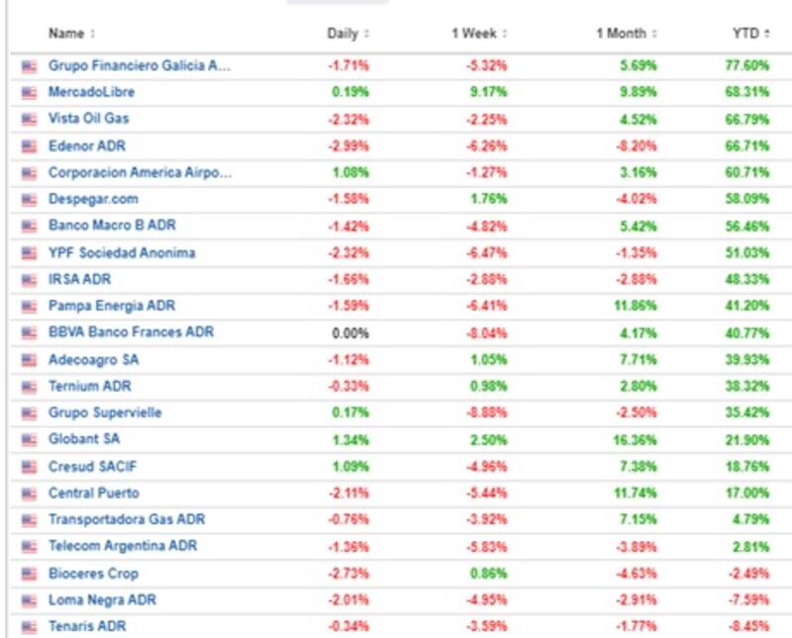Open Loma Negra ADR link
This screenshot has width=792, height=638.
[102, 599]
